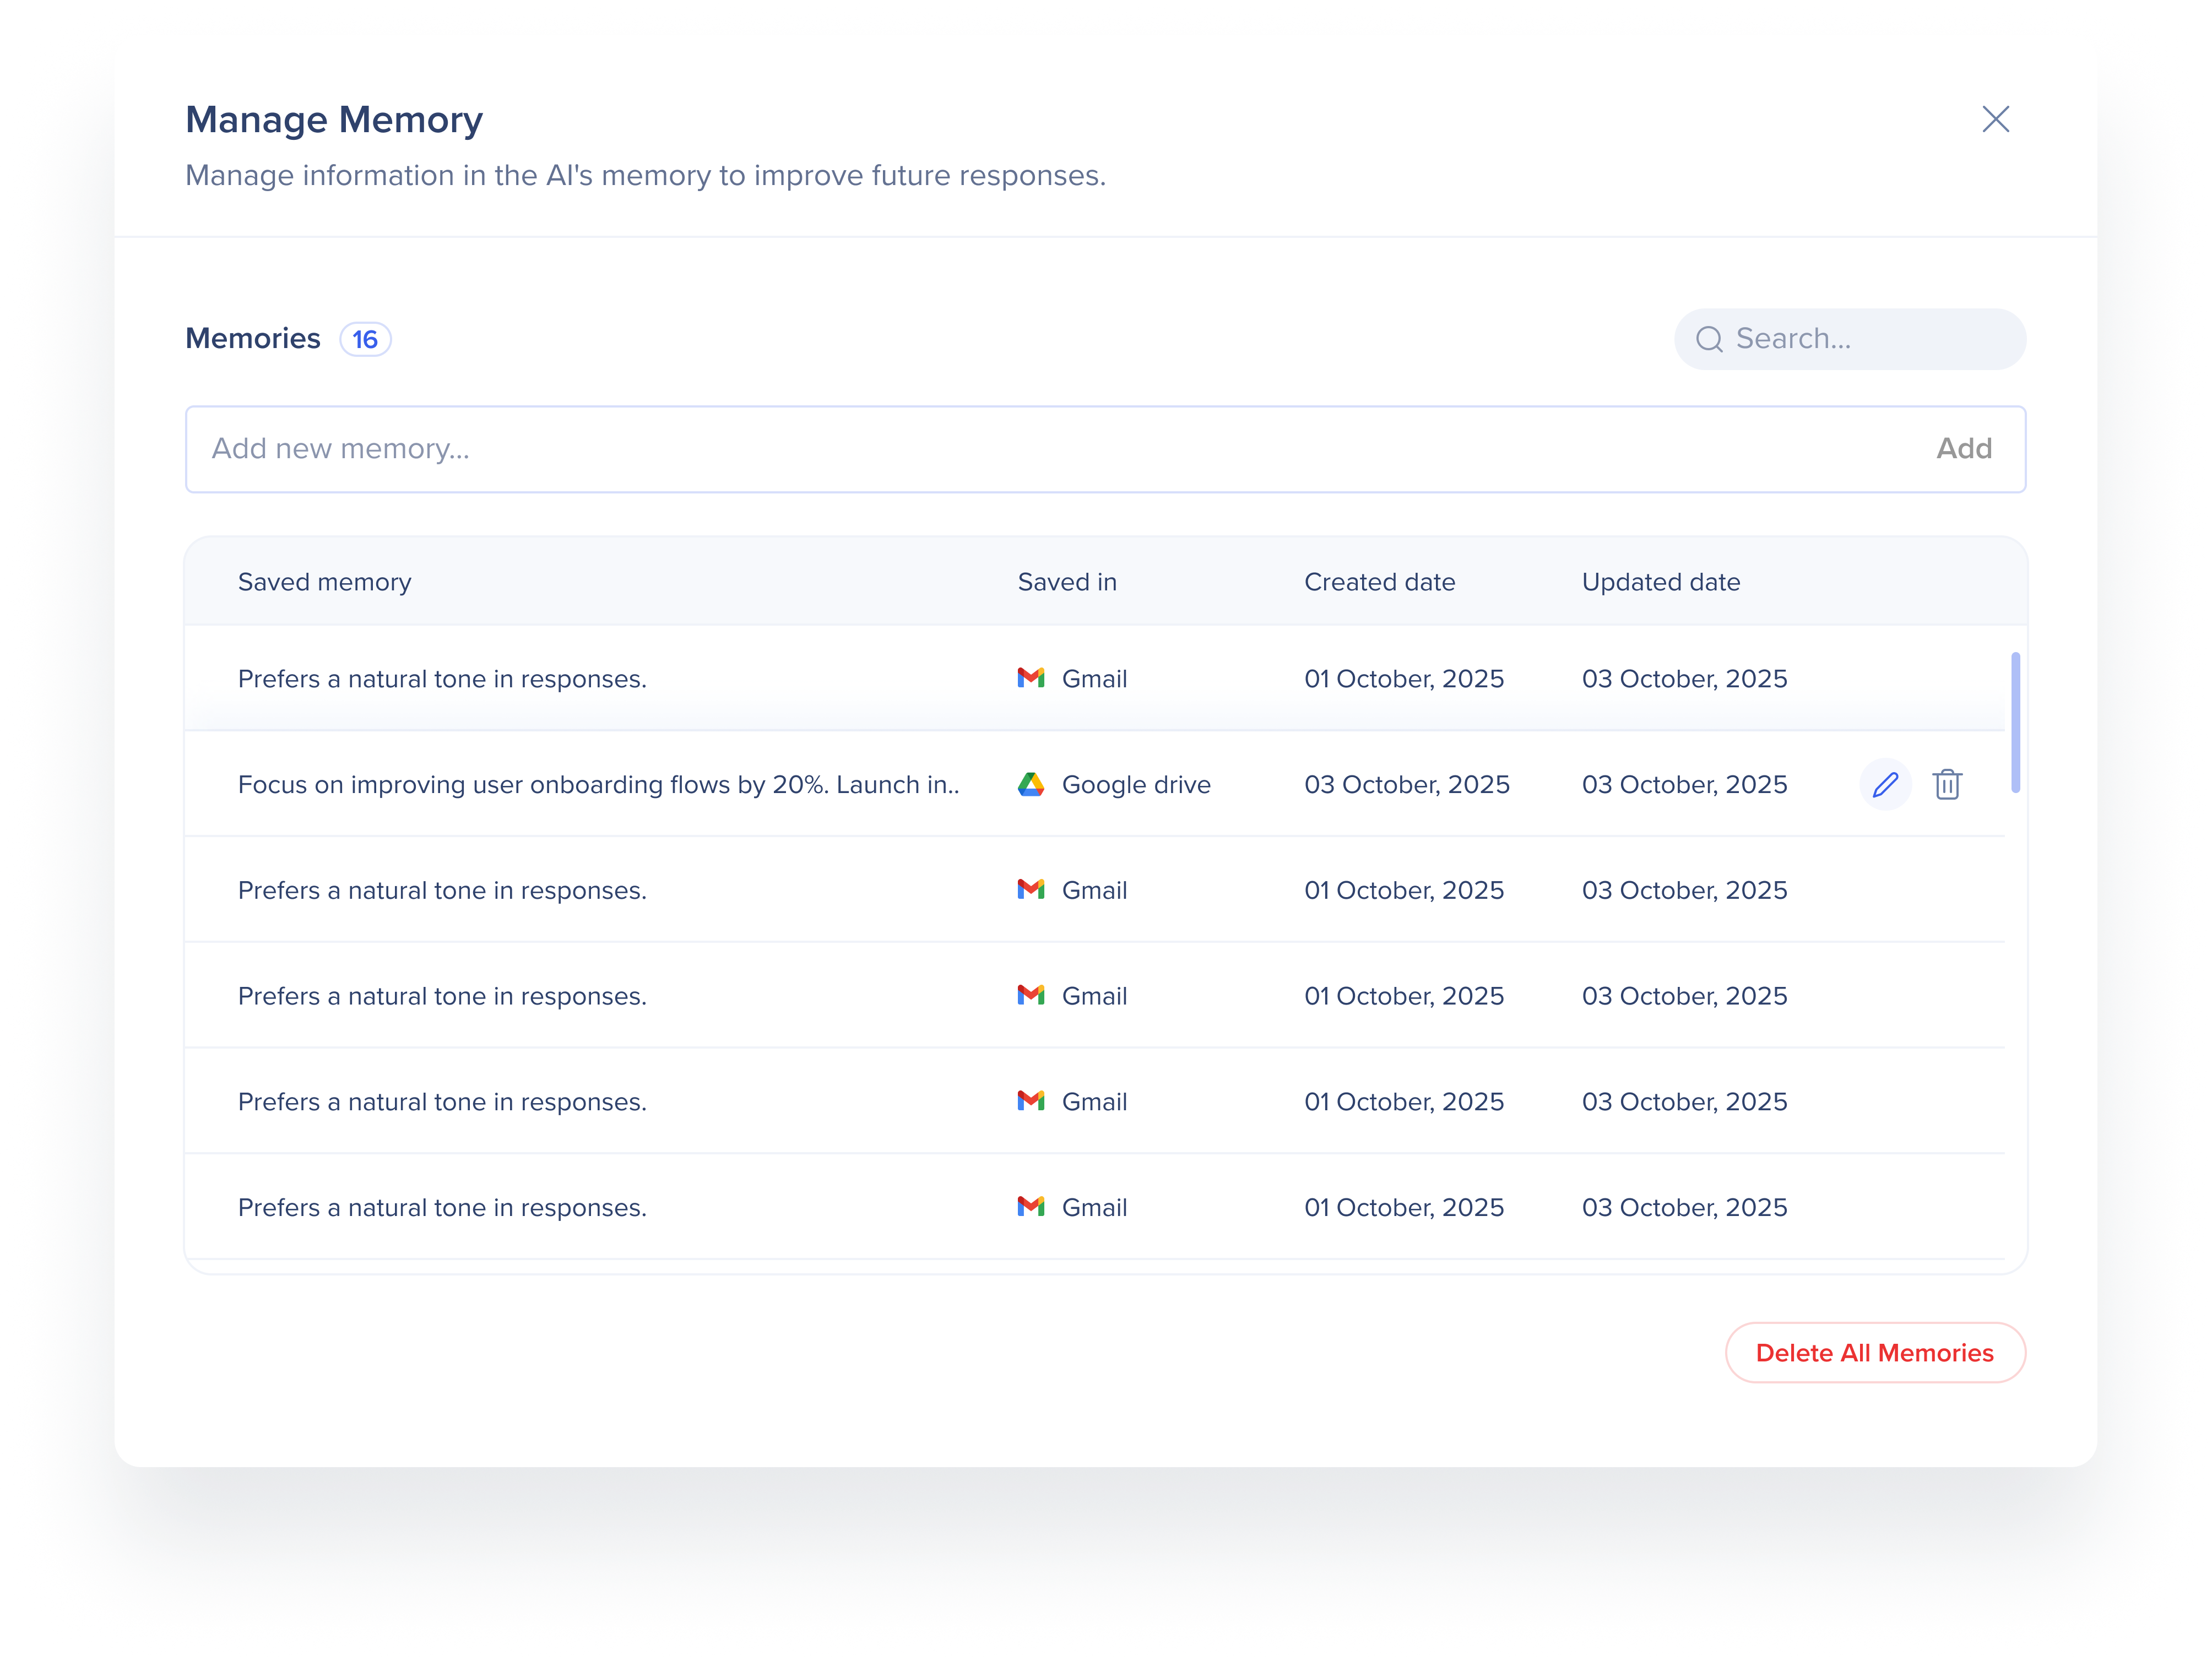Click the memories count badge 16

coord(365,340)
